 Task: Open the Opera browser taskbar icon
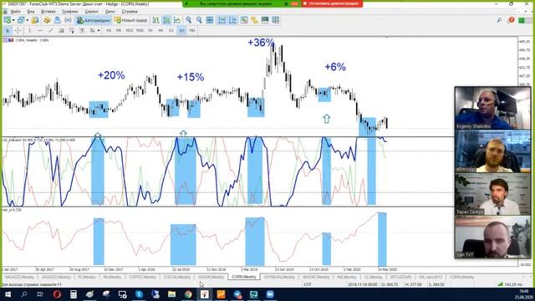[57, 294]
